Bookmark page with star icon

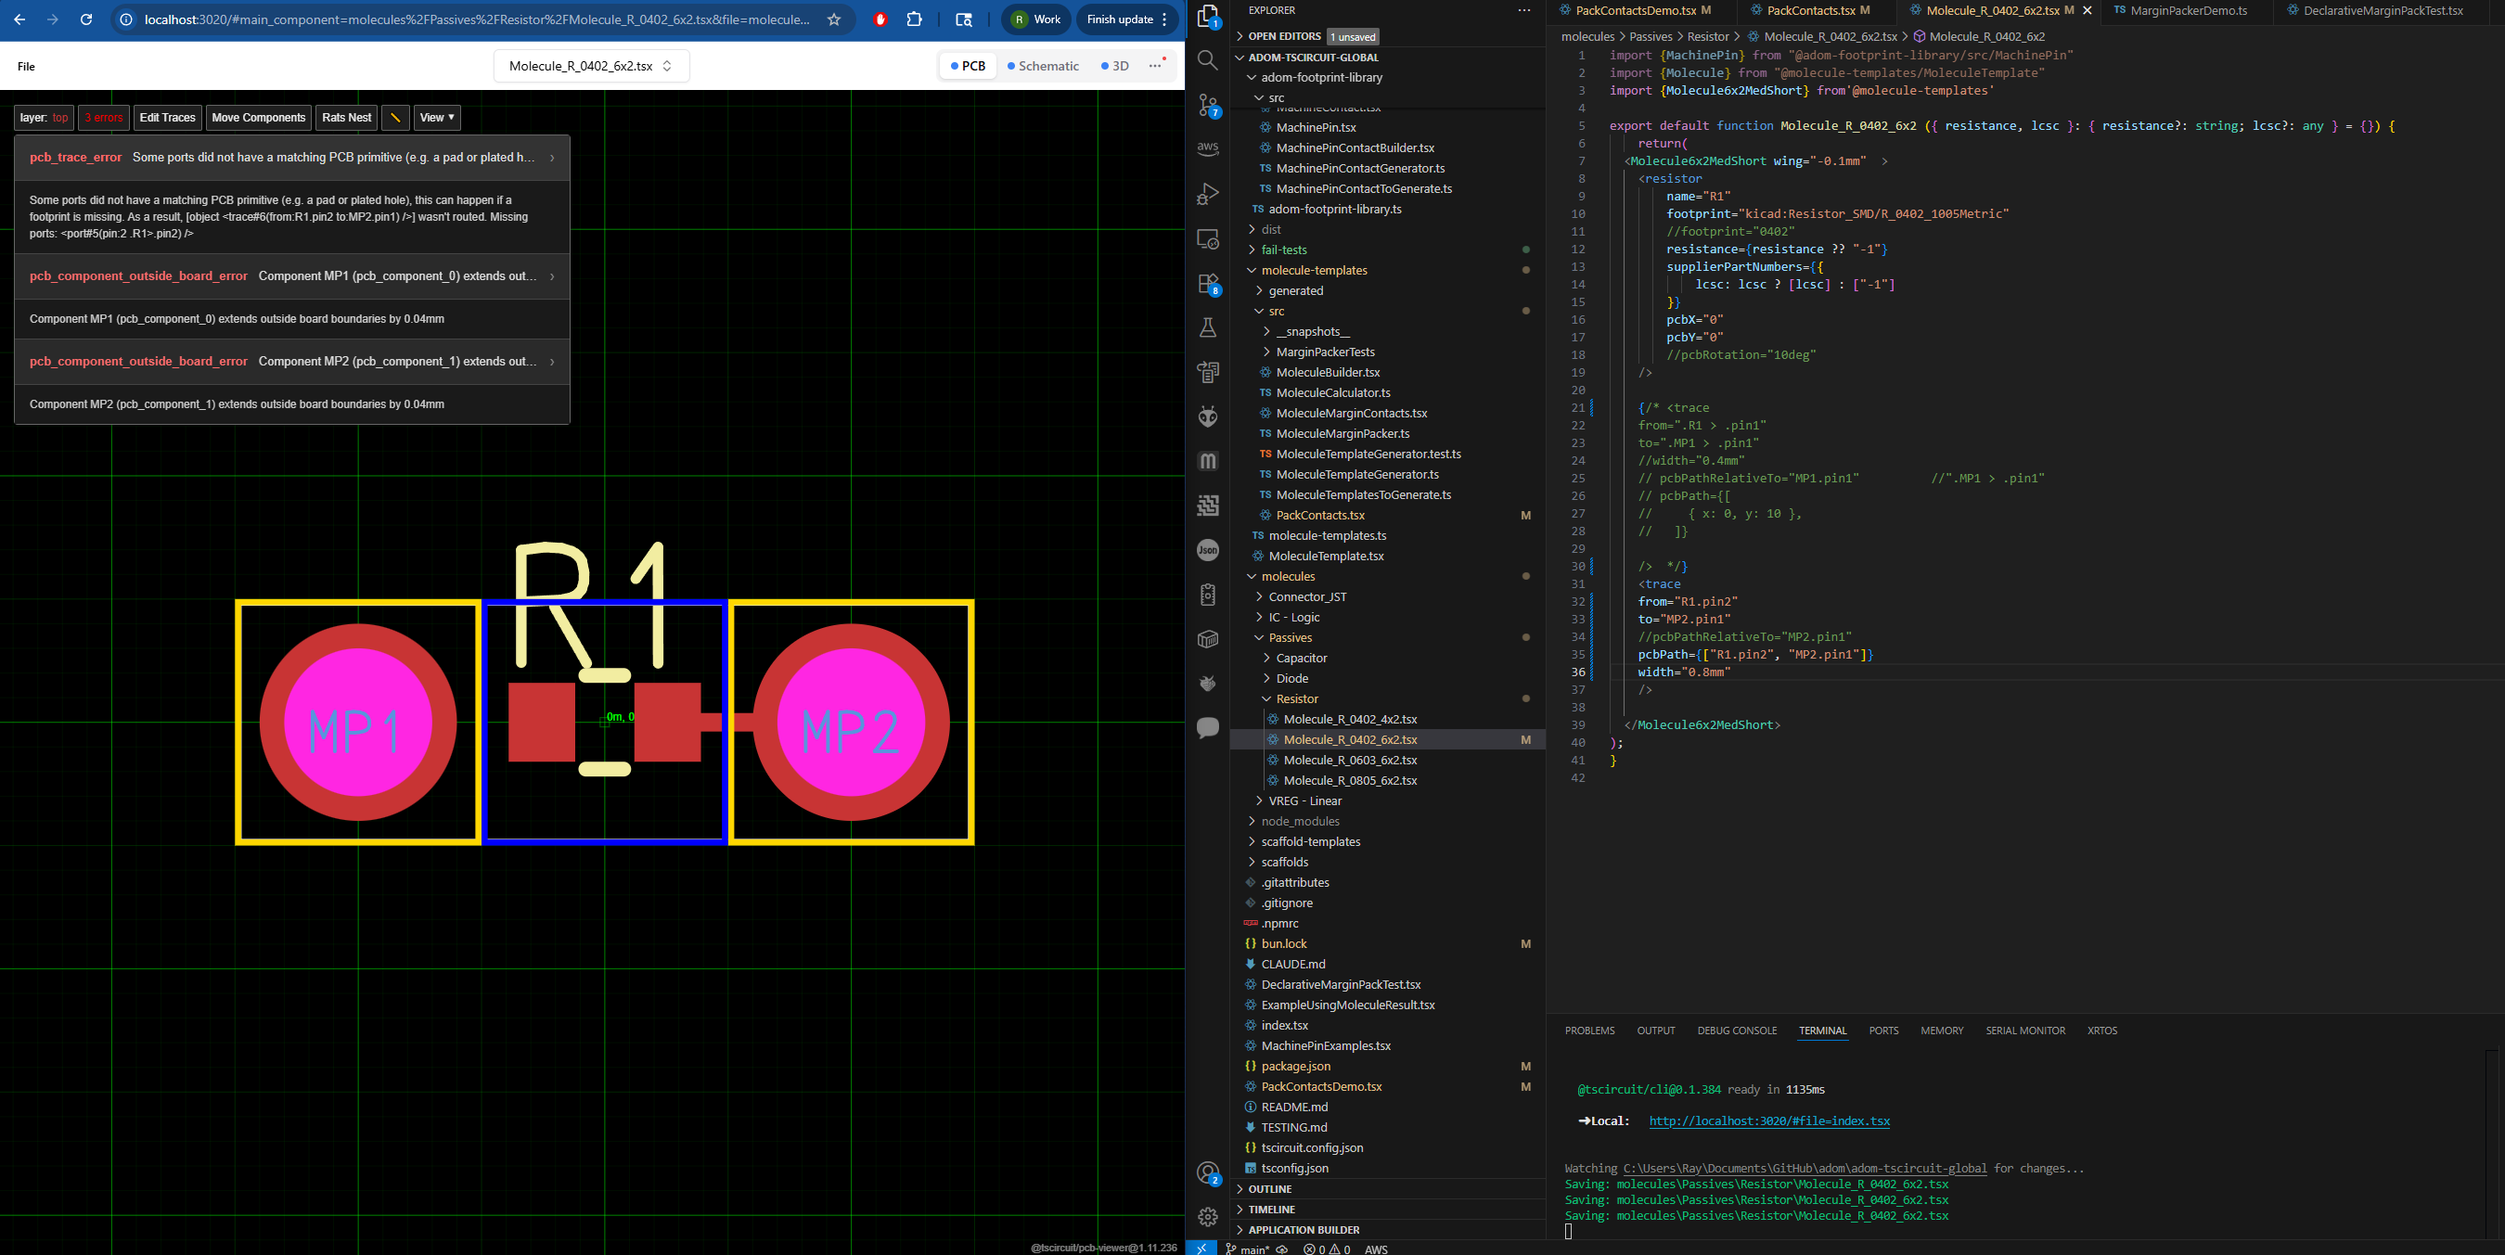click(833, 19)
